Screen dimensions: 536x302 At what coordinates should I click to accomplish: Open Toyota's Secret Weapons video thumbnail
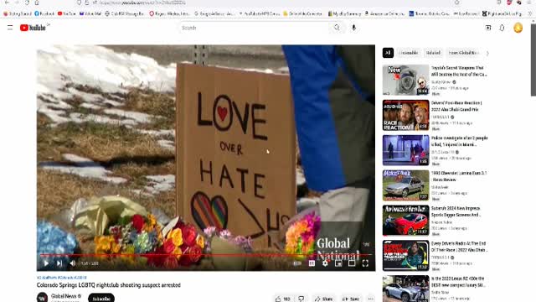point(405,80)
